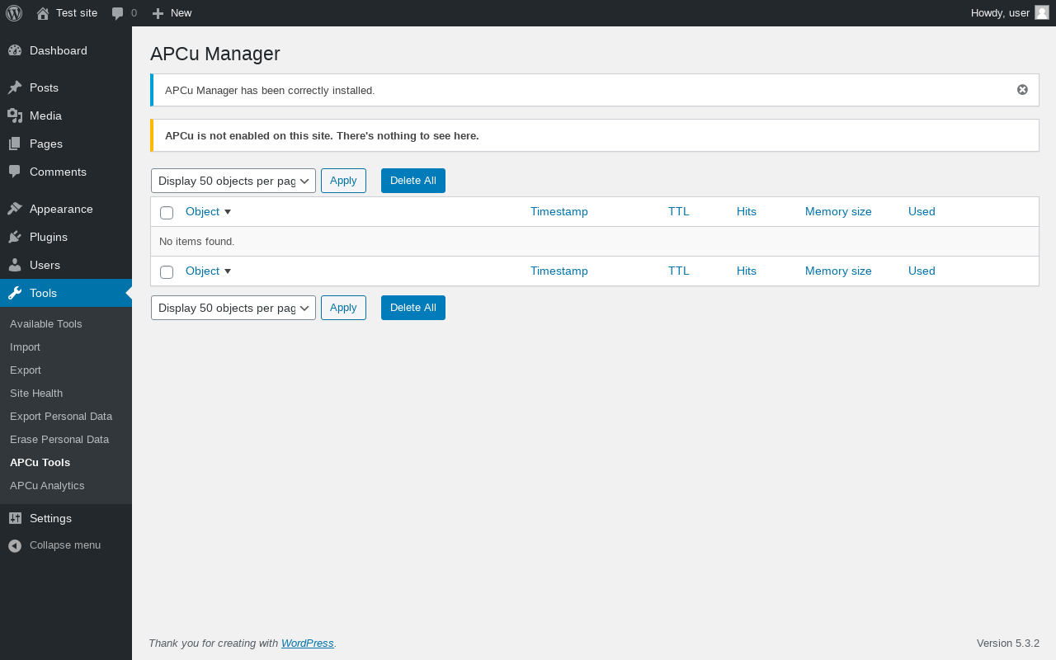Image resolution: width=1056 pixels, height=660 pixels.
Task: Open the Pages menu item
Action: [66, 144]
